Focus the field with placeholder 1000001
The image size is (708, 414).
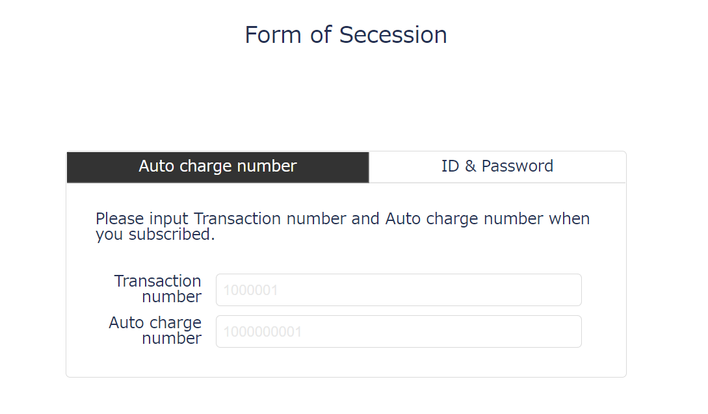[x=399, y=290]
